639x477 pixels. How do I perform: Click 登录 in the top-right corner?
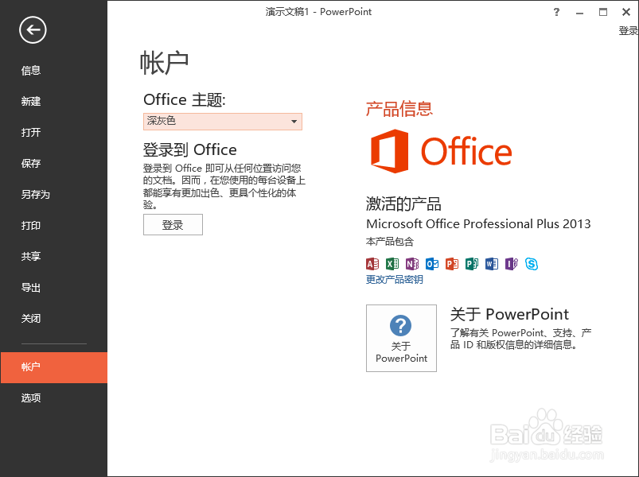(x=628, y=30)
